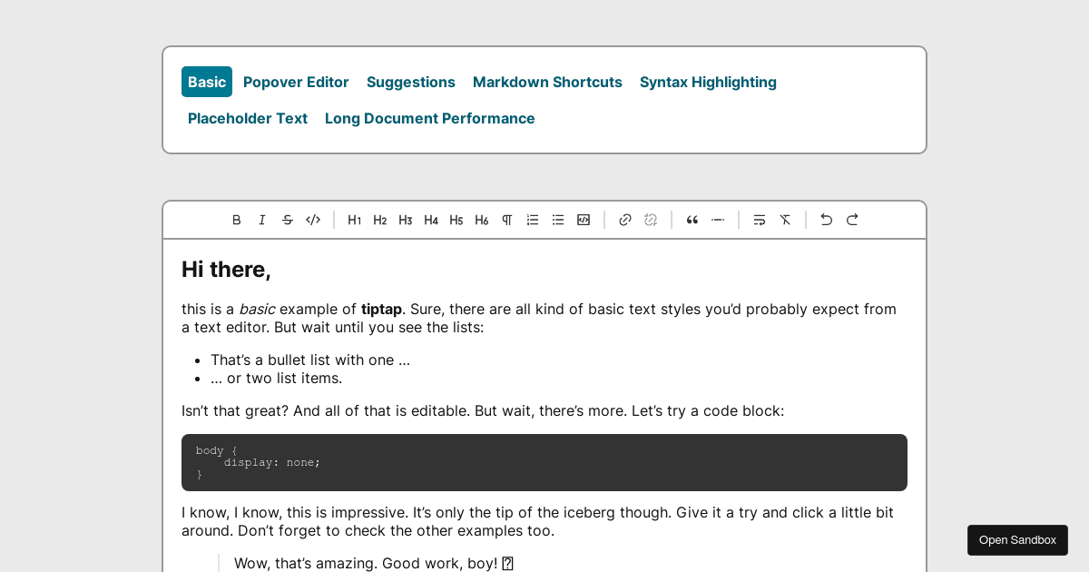
Task: Show the Placeholder Text example
Action: click(x=248, y=118)
